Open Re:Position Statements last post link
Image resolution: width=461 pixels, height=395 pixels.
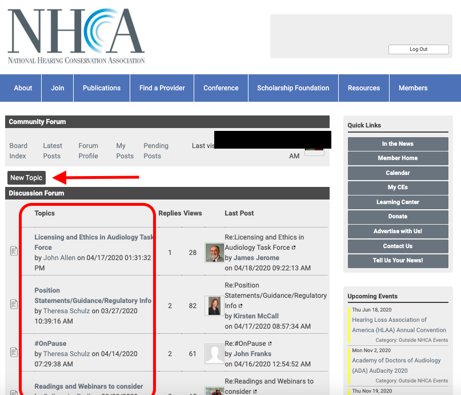tap(276, 296)
